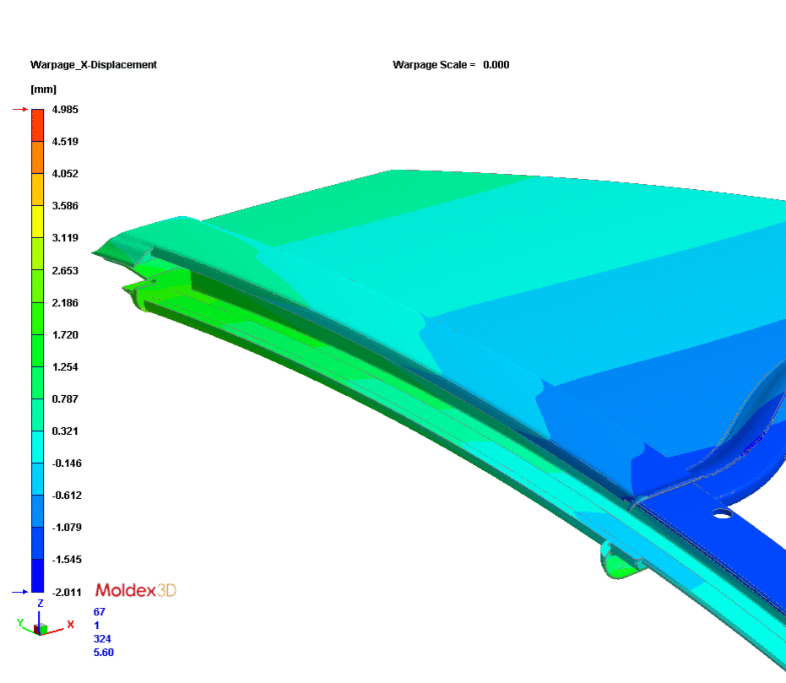Click the 4.519 legend value
The image size is (786, 683).
point(65,141)
